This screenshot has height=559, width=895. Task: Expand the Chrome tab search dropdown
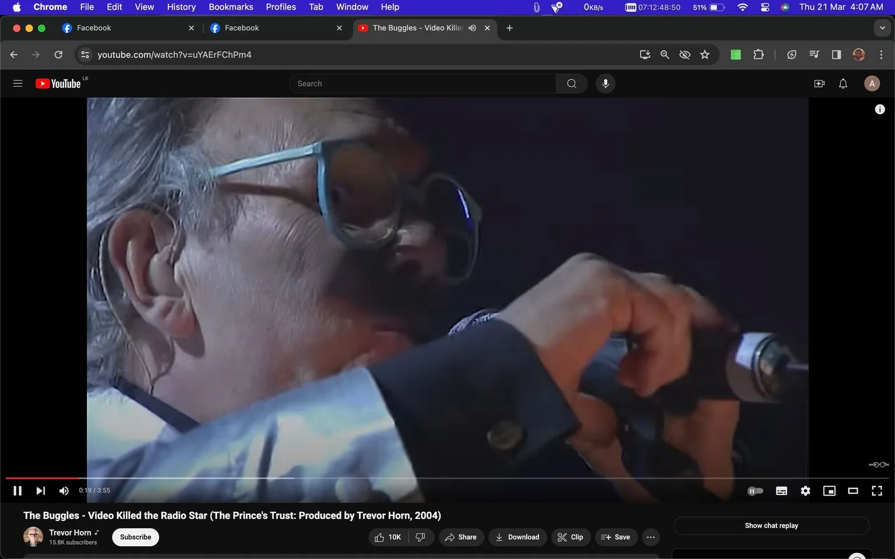point(882,28)
